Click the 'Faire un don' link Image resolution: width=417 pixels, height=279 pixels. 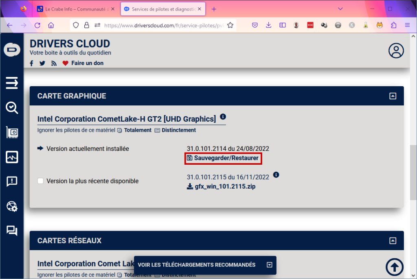[87, 63]
